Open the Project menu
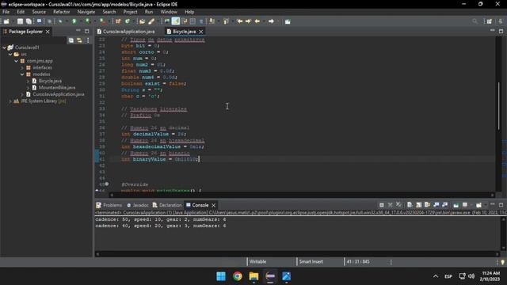Image resolution: width=507 pixels, height=285 pixels. coord(130,12)
